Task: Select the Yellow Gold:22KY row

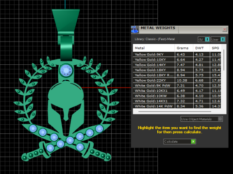Action: point(177,80)
